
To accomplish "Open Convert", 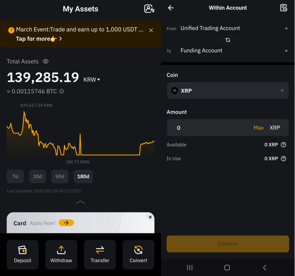I will [139, 254].
